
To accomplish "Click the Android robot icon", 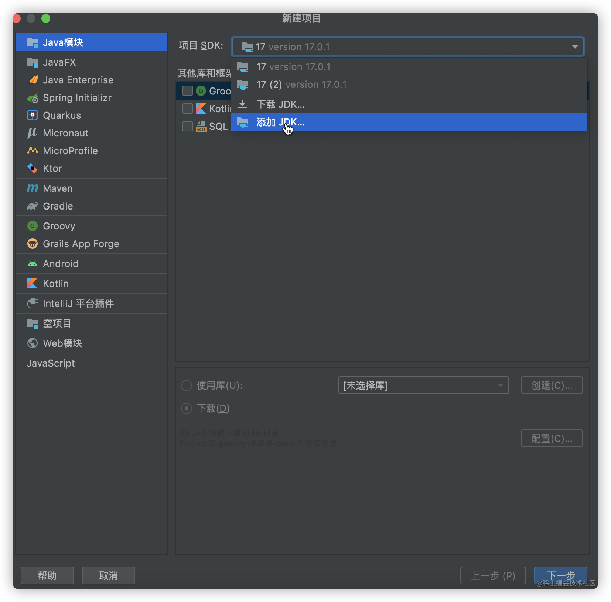I will (x=33, y=264).
